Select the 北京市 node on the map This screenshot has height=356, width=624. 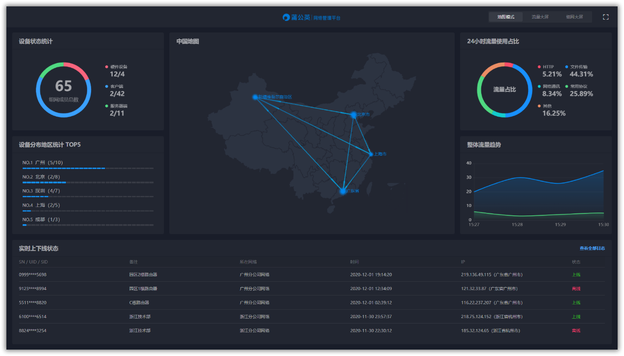pos(353,115)
